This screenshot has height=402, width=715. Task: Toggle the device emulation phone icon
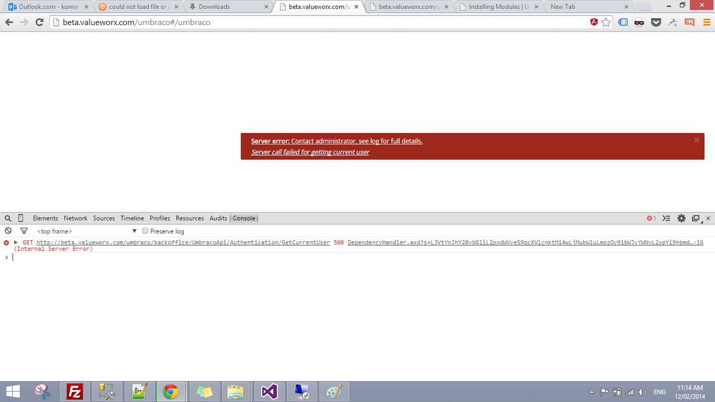point(21,218)
